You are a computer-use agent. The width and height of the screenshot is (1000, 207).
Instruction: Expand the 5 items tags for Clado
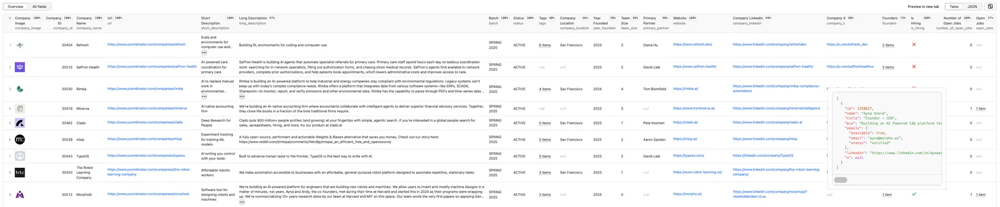[x=545, y=123]
